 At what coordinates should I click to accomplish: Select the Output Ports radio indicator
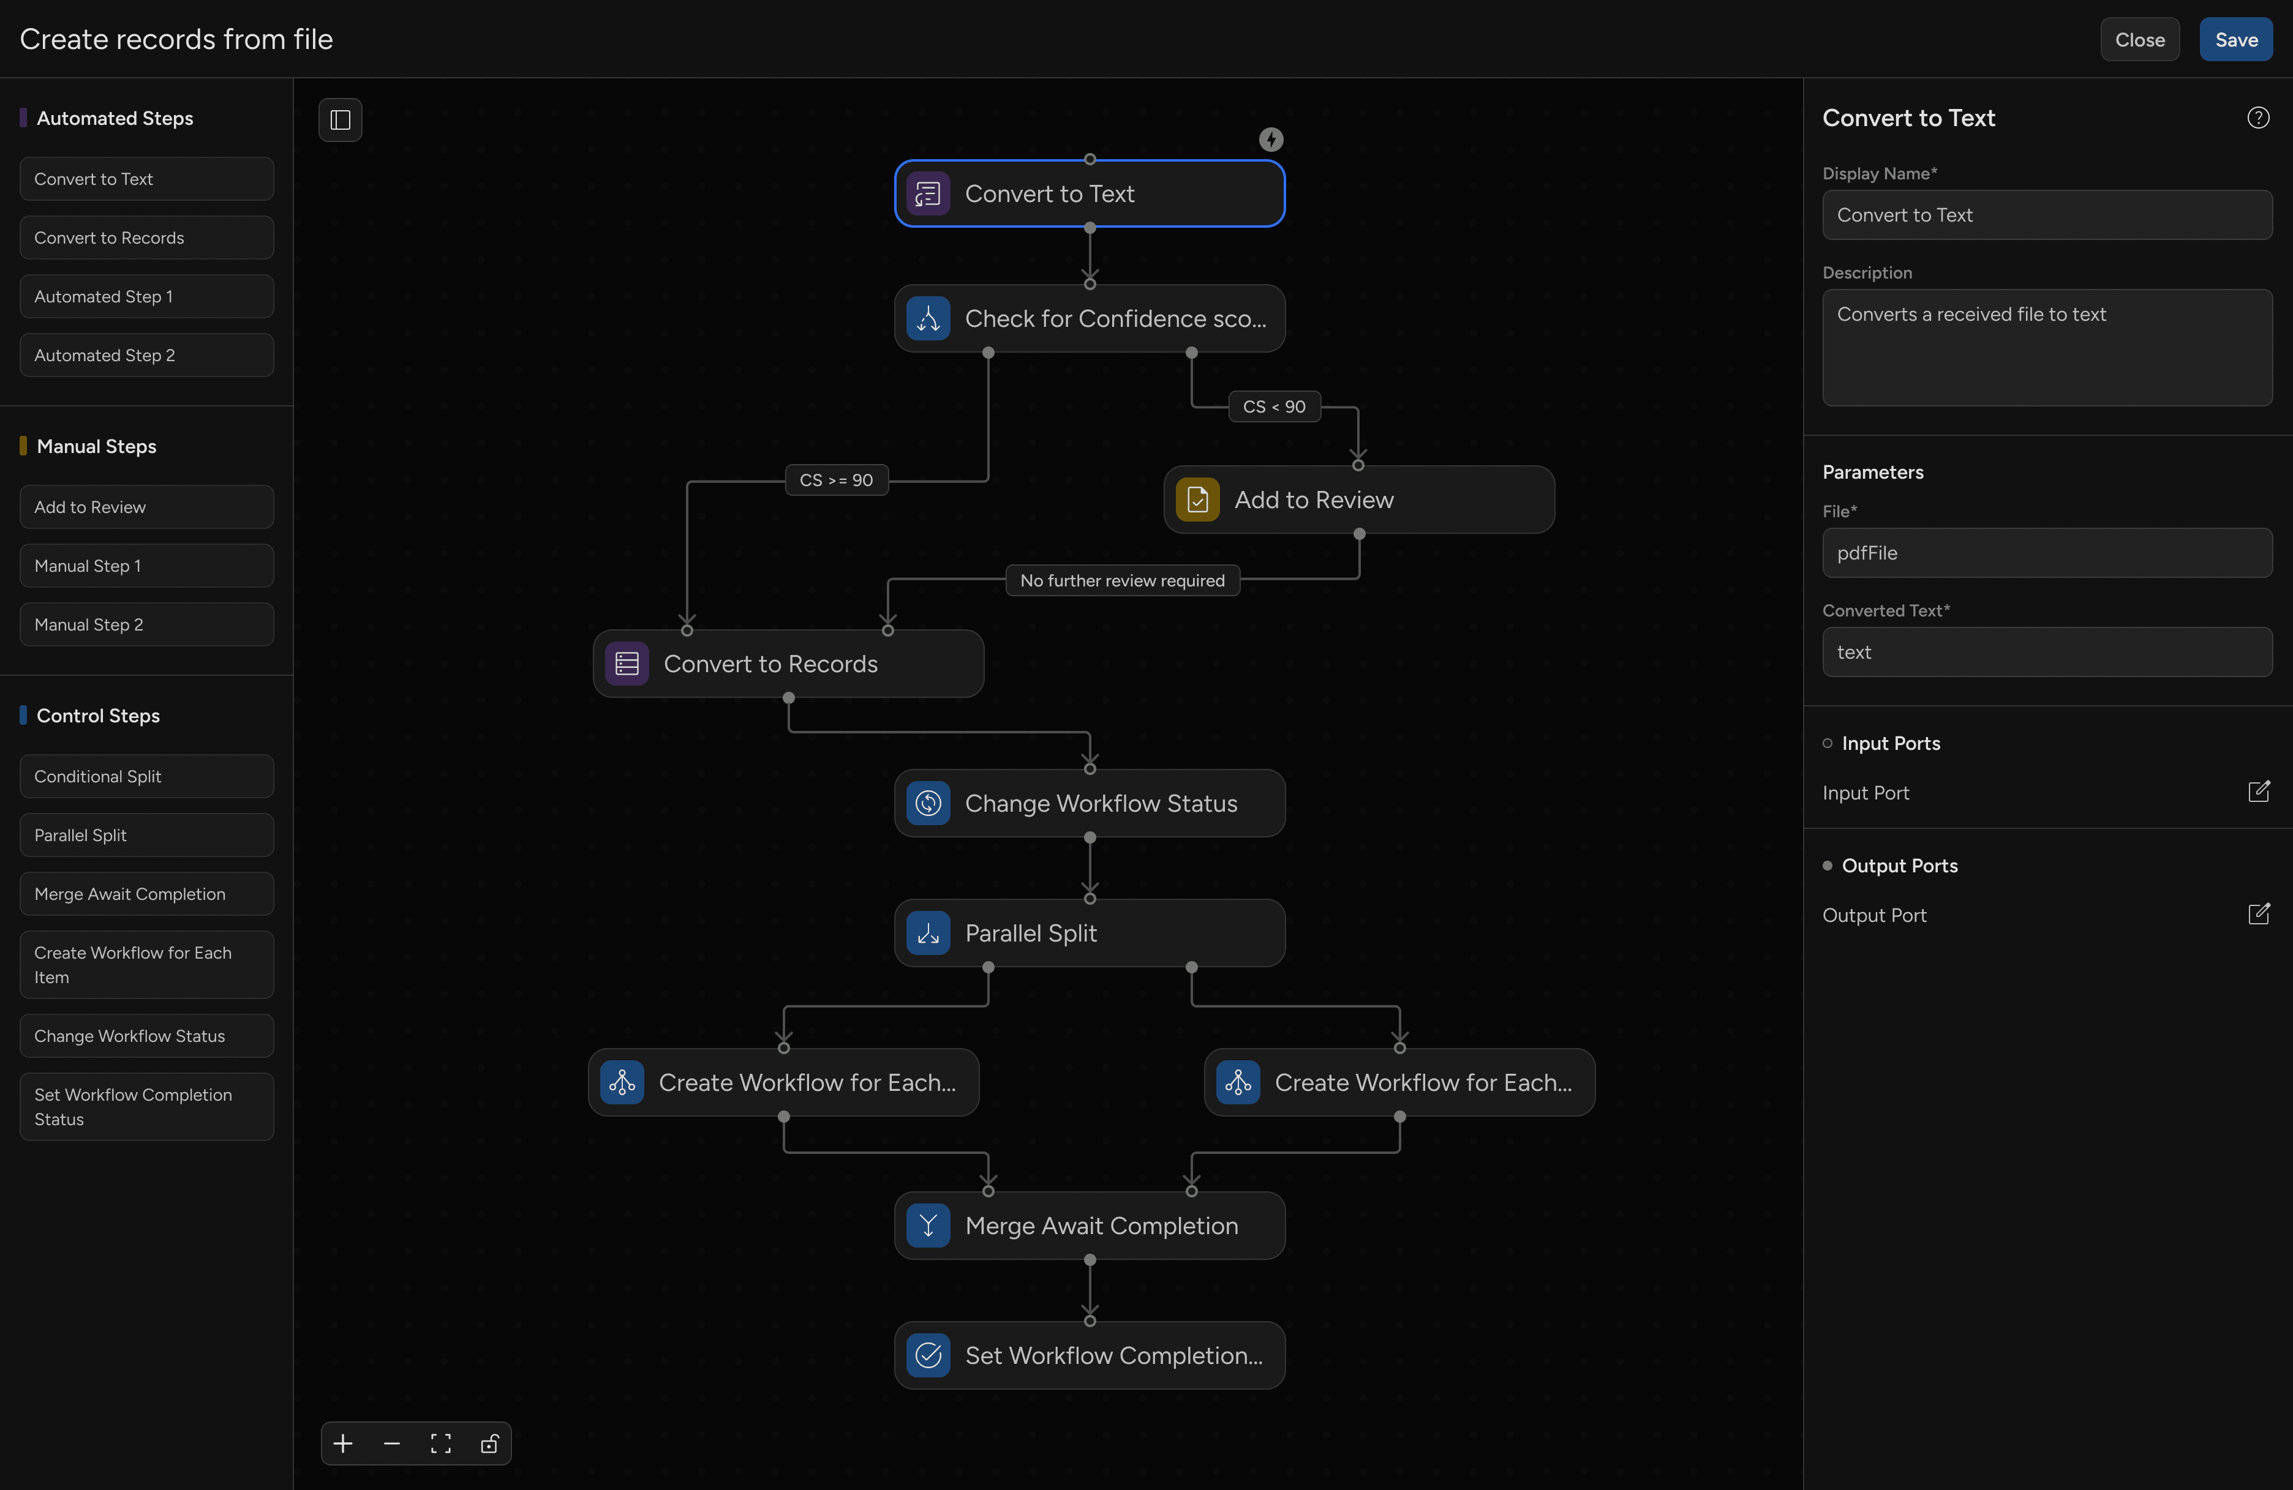click(x=1828, y=865)
